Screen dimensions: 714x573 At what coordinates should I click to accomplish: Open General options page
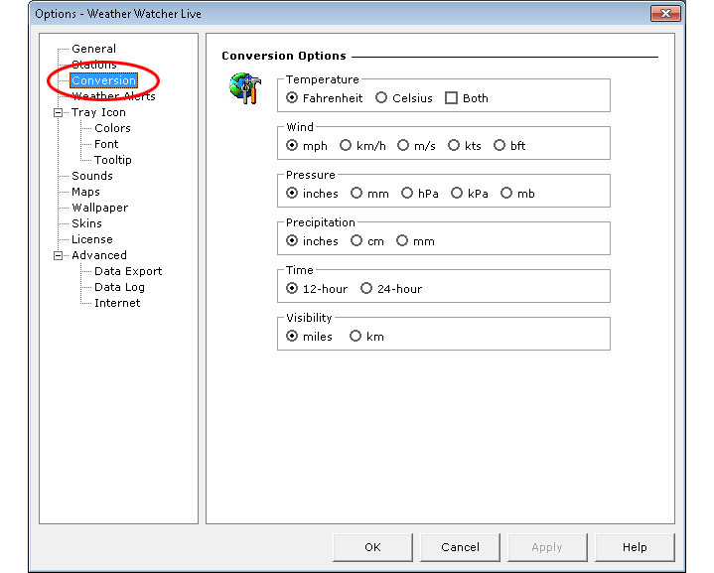pos(93,49)
